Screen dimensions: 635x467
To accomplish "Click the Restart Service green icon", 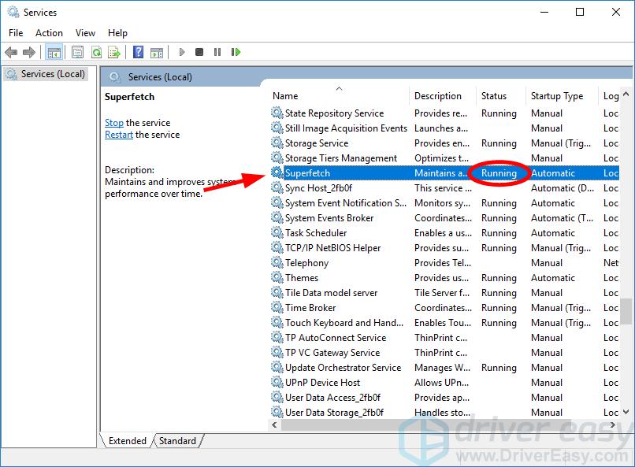I will (x=236, y=52).
